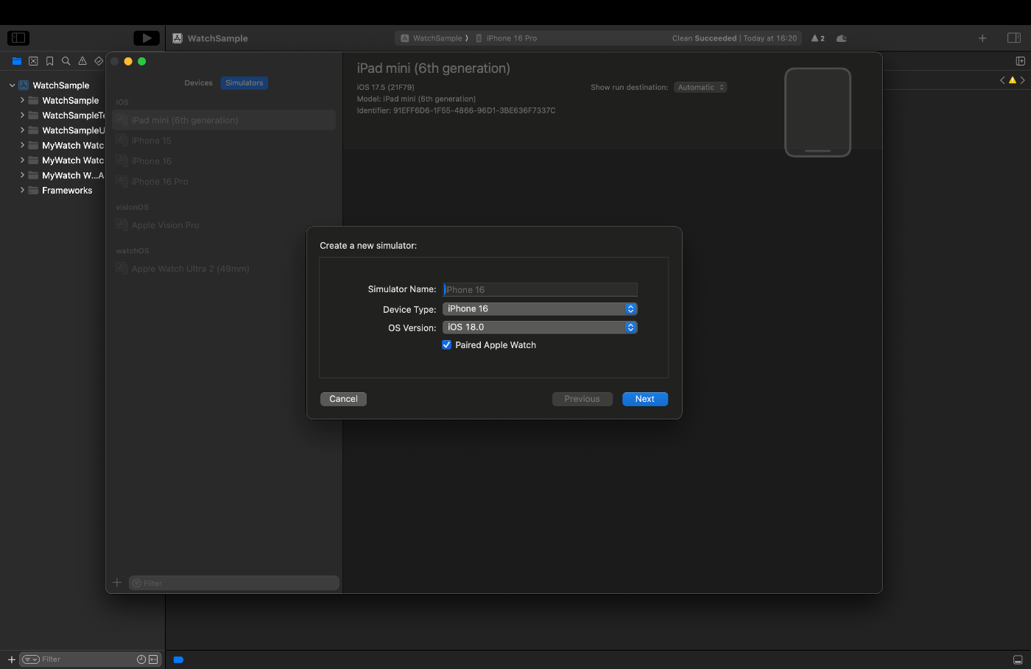This screenshot has width=1031, height=669.
Task: Collapse the WatchSample project root
Action: point(12,85)
